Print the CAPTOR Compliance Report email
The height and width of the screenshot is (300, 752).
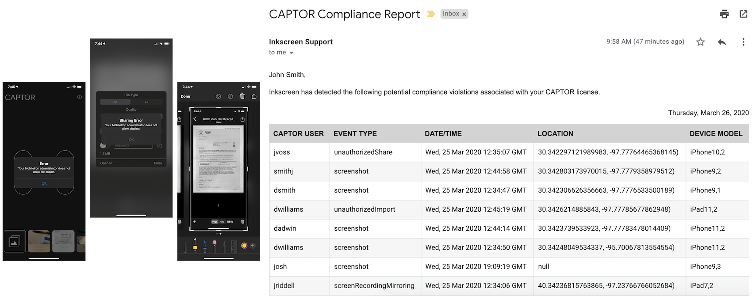tap(724, 14)
